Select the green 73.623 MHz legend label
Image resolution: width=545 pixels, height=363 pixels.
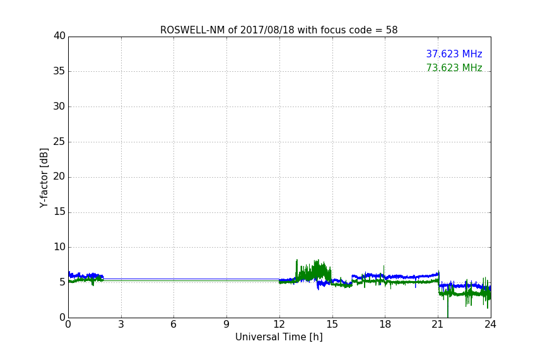pyautogui.click(x=454, y=67)
